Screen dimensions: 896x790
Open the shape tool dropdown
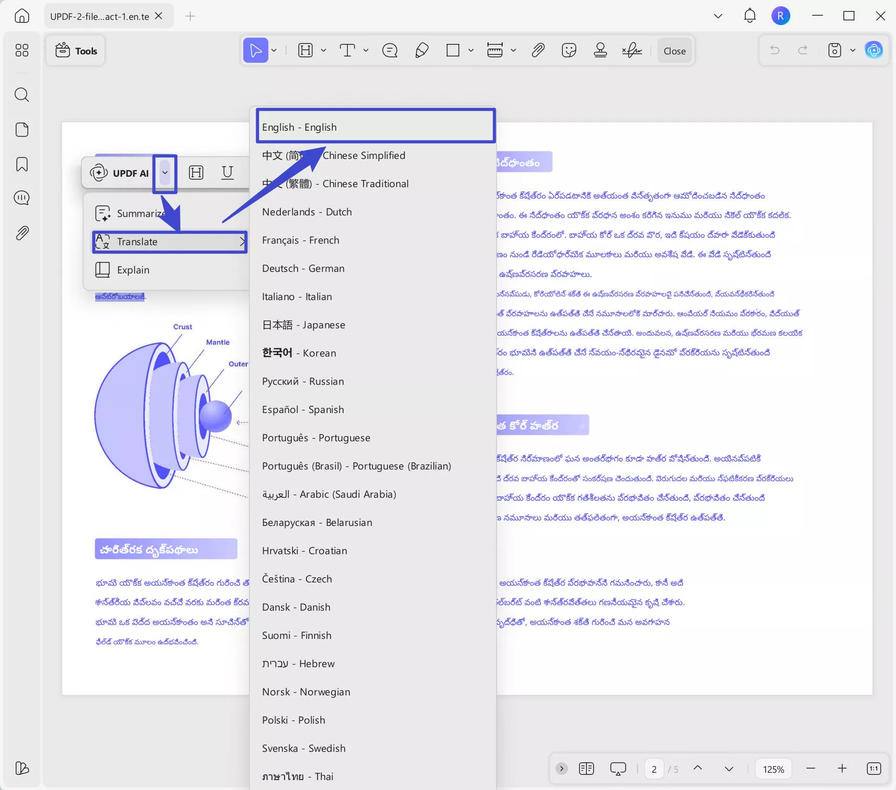(x=469, y=50)
